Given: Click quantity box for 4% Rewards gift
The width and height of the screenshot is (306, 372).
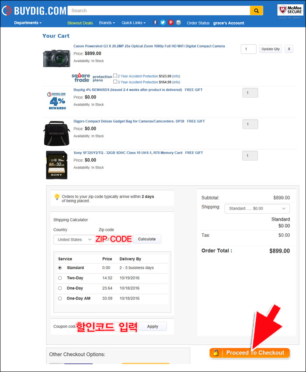Looking at the screenshot, I should [x=250, y=93].
